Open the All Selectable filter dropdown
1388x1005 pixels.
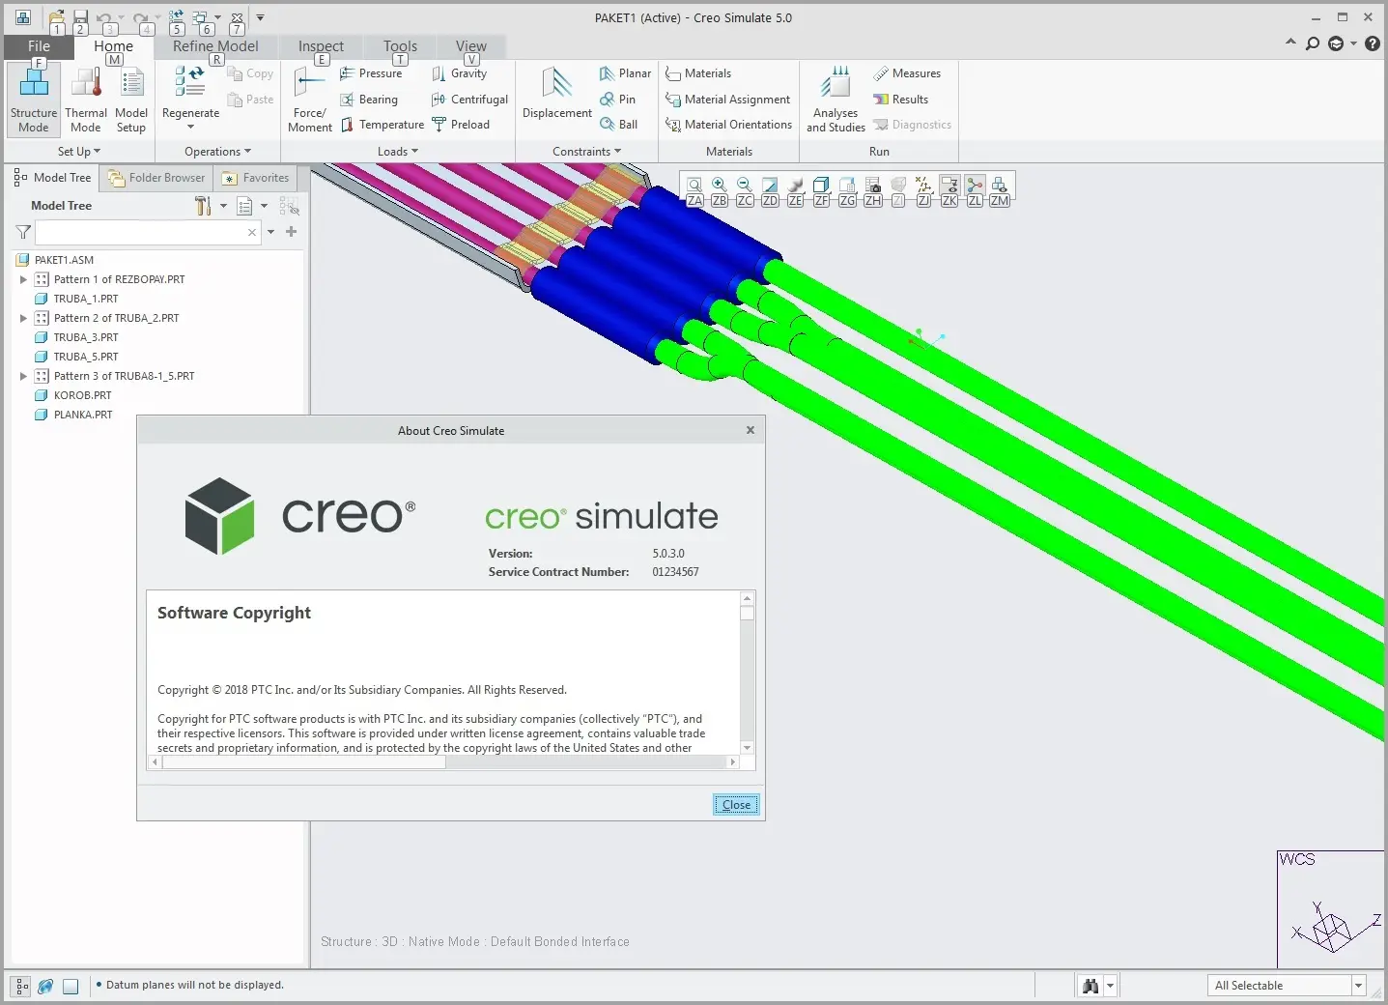[x=1358, y=986]
